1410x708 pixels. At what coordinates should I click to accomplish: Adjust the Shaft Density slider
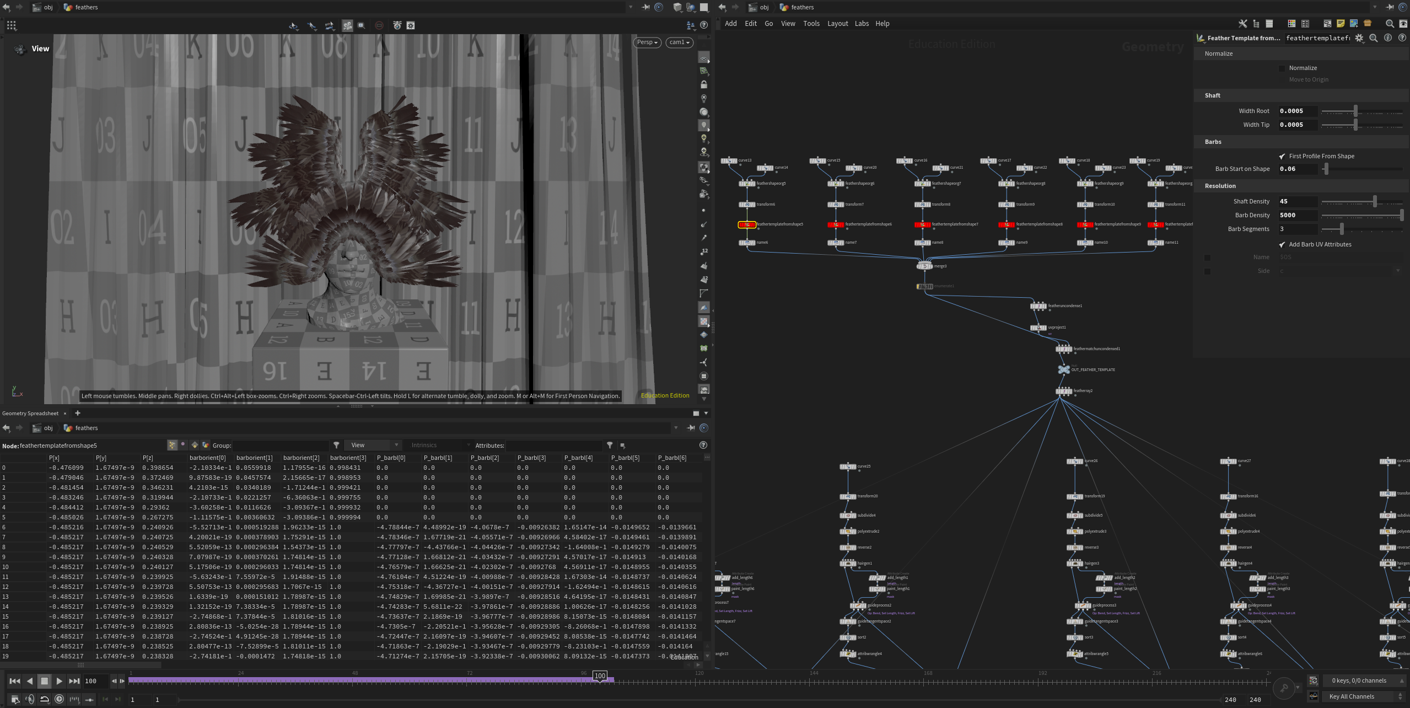(1362, 202)
